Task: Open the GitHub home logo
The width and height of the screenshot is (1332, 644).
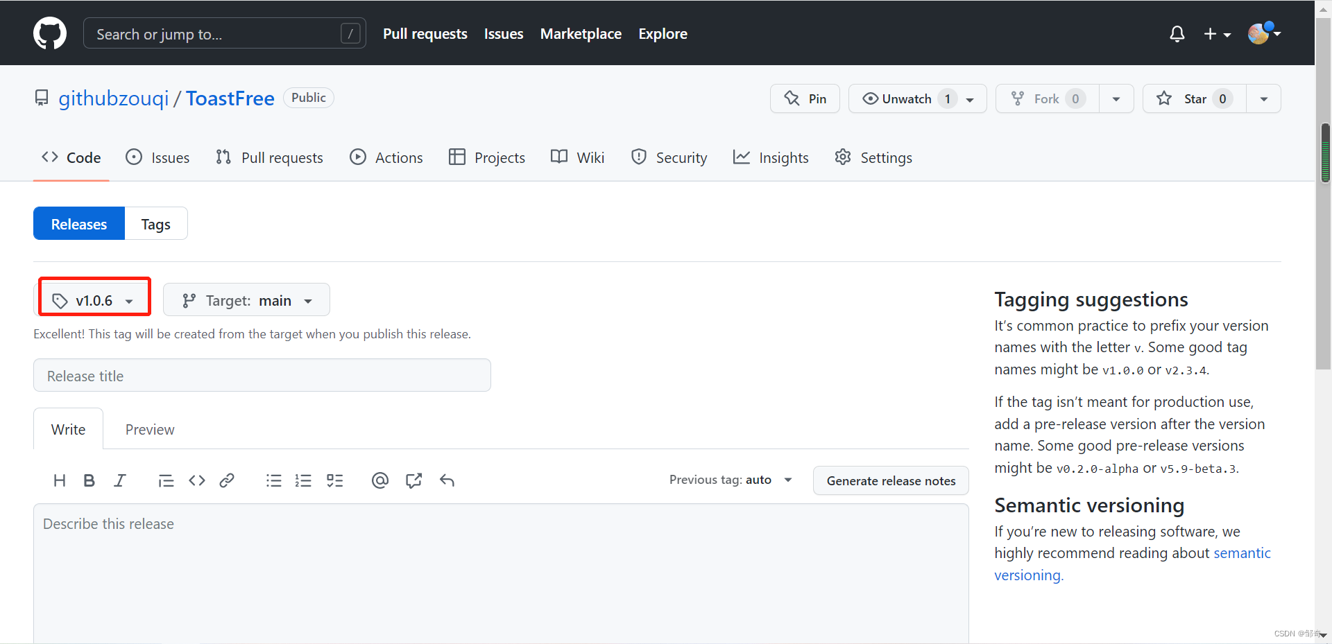Action: click(50, 33)
